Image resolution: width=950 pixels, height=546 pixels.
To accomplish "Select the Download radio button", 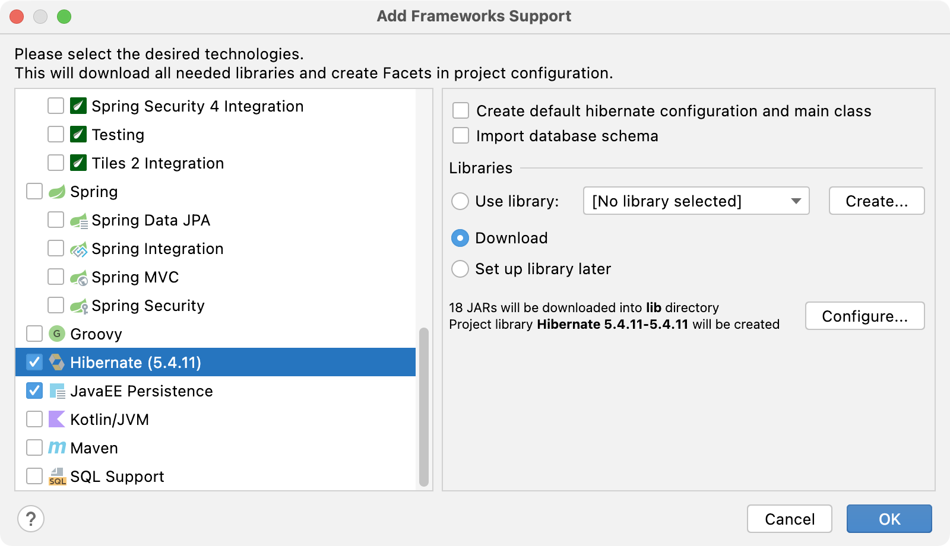I will (460, 238).
